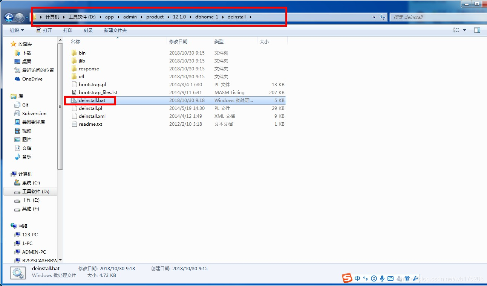Select the jlib folder icon
Image resolution: width=487 pixels, height=286 pixels.
74,61
